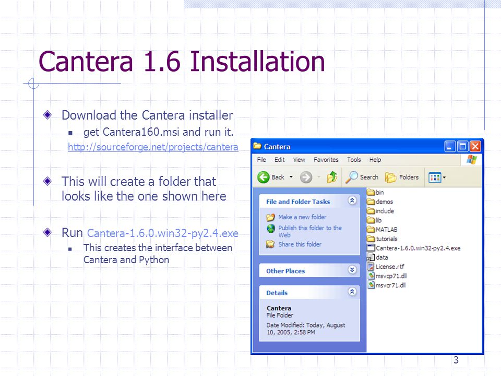Select the Share this folder icon
Image resolution: width=501 pixels, height=376 pixels.
pos(271,244)
